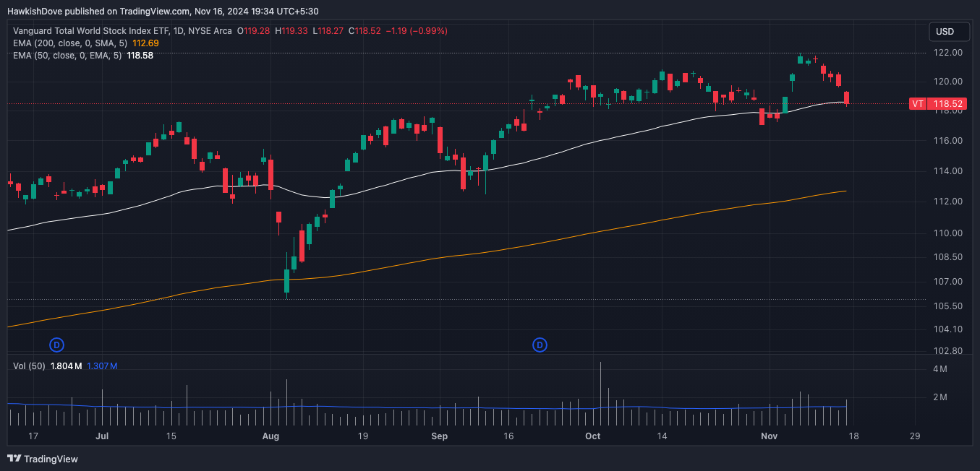Click the dividend marker near June
Viewport: 980px width, 471px height.
point(57,345)
